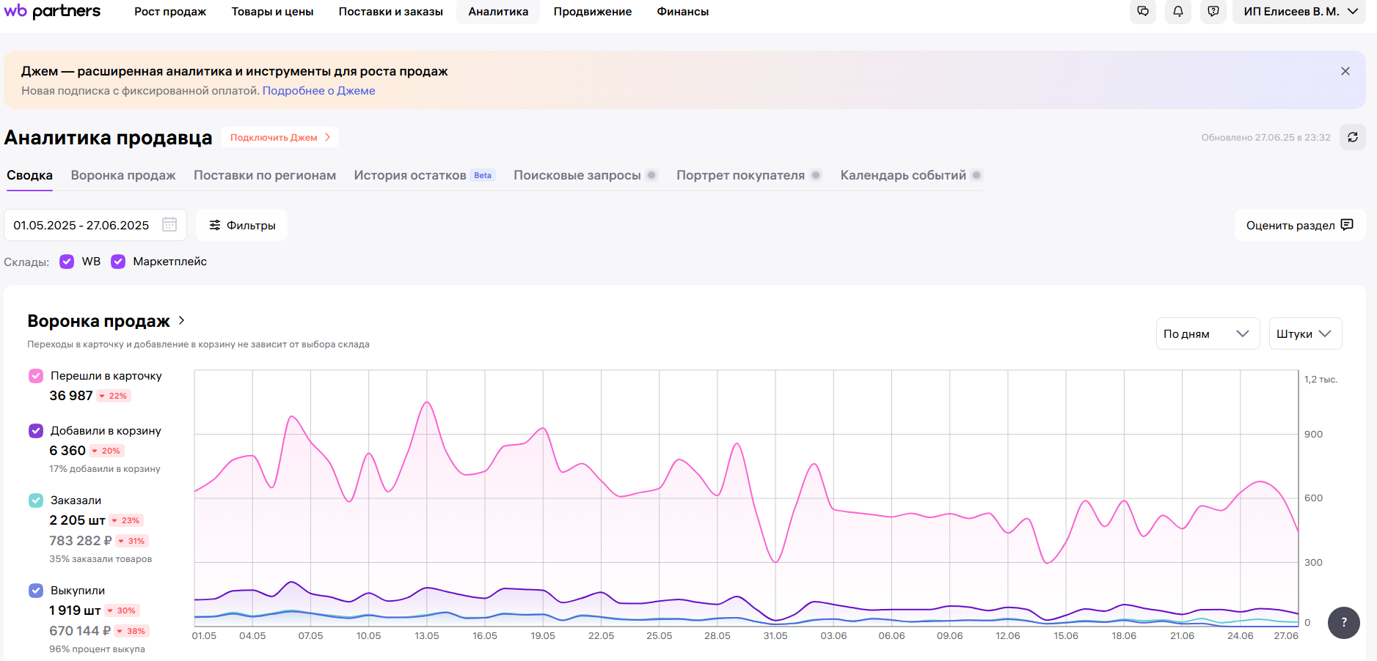The height and width of the screenshot is (661, 1377).
Task: Open the Товары и цены menu
Action: (x=272, y=12)
